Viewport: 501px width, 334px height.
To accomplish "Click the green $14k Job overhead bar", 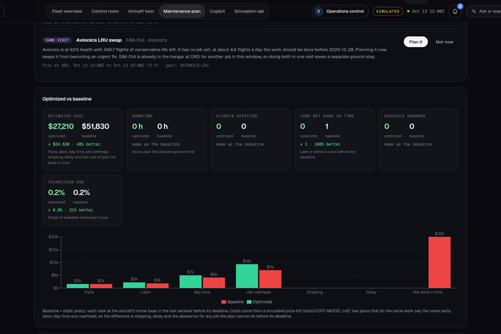I will tap(247, 276).
